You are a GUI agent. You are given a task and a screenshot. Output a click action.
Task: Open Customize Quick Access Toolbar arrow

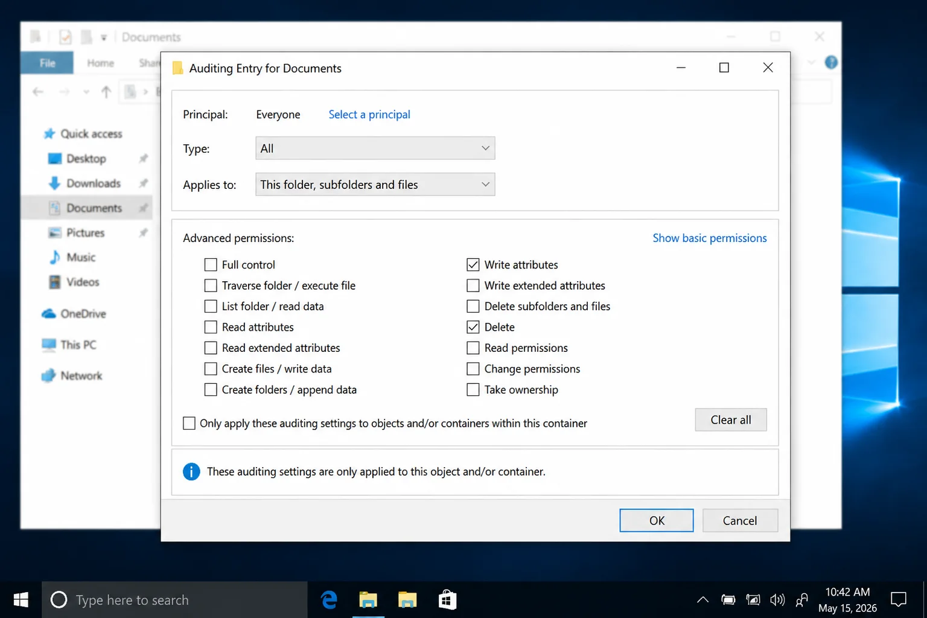(x=104, y=37)
